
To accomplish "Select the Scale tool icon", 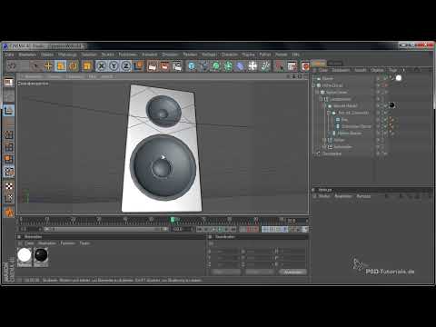I will coord(61,65).
